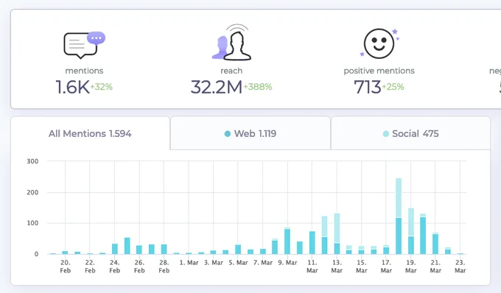Click the 713 positive mentions value
This screenshot has width=501, height=293.
pyautogui.click(x=368, y=87)
